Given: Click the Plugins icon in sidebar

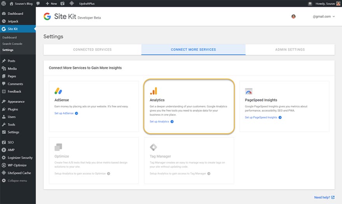Looking at the screenshot, I should (4, 109).
